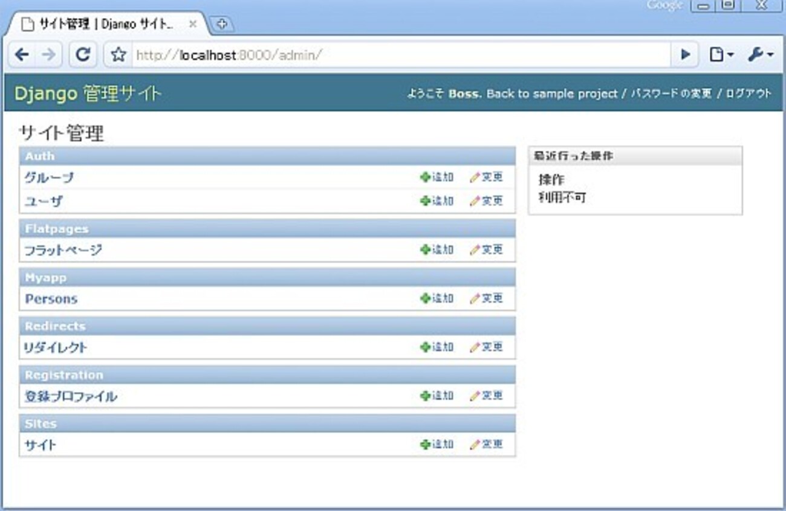The width and height of the screenshot is (786, 511).
Task: Click the green plus icon for フラットページ
Action: click(425, 249)
